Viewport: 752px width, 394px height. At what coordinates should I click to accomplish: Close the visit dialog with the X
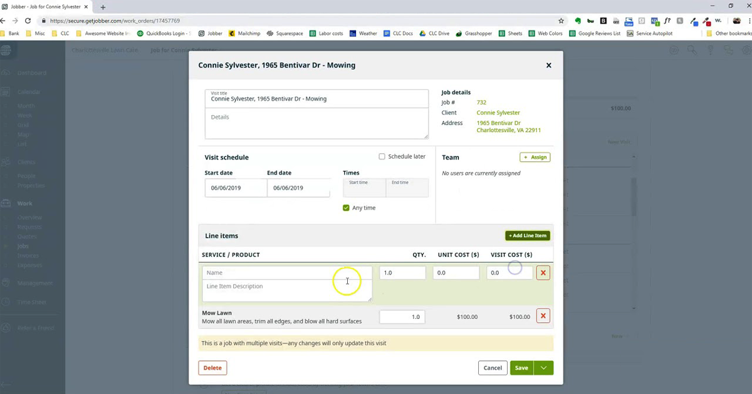click(548, 65)
